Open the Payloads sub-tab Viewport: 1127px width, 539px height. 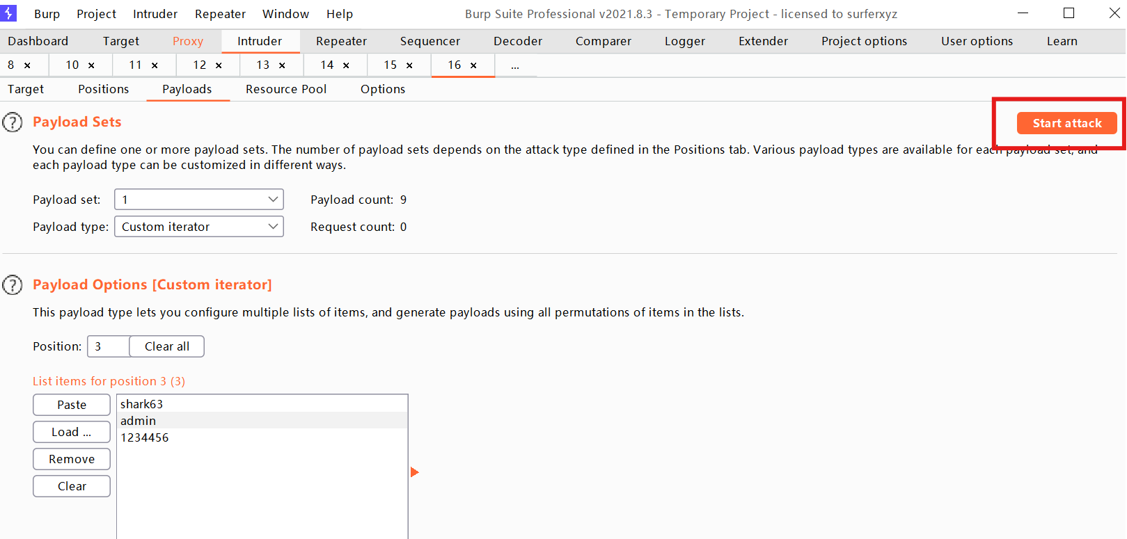(x=187, y=89)
